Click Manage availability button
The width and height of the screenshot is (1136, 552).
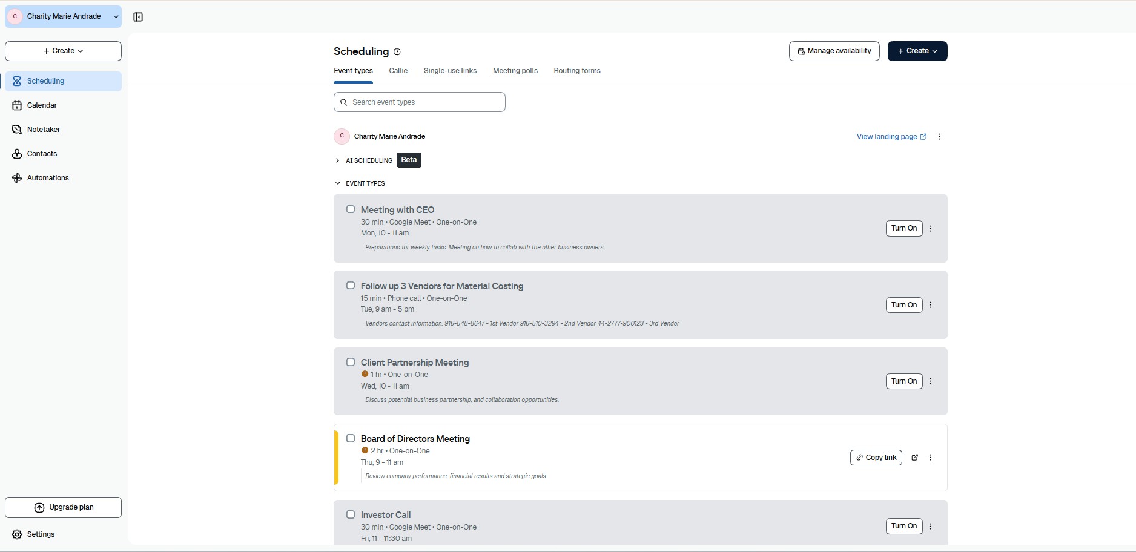(834, 51)
